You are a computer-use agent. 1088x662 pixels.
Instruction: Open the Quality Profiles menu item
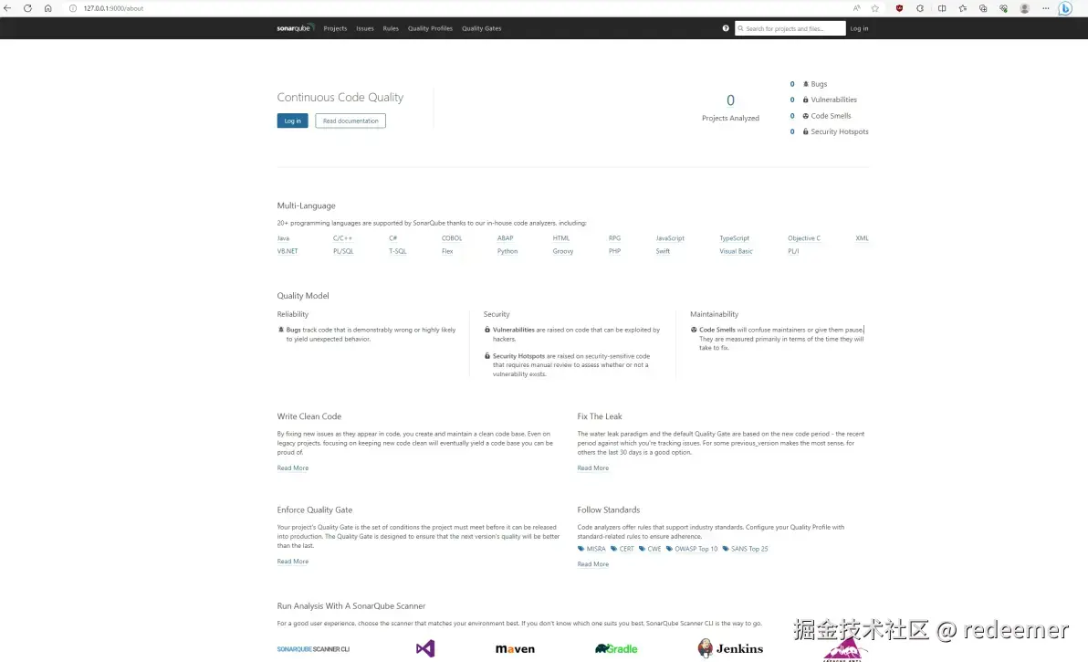pos(430,28)
